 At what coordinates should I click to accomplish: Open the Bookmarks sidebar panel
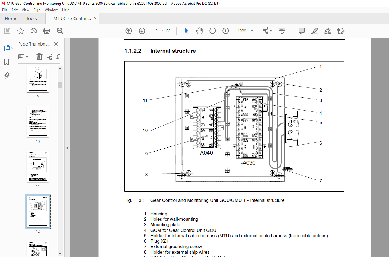tap(7, 62)
